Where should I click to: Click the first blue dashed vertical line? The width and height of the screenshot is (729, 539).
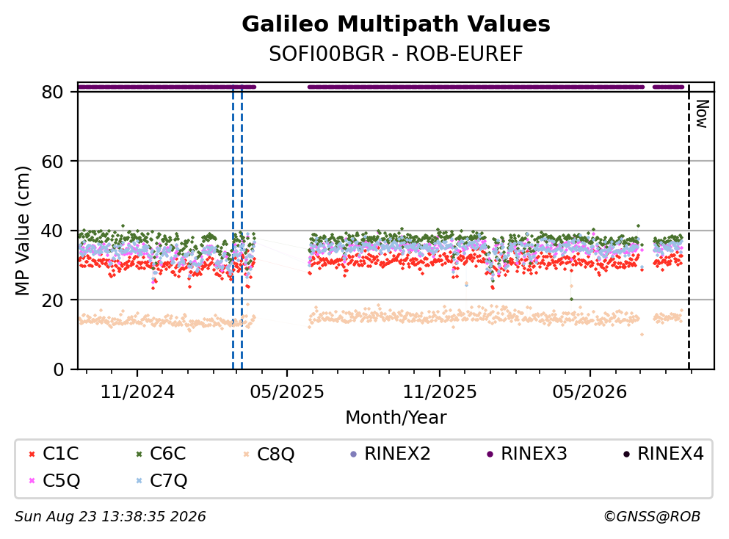[x=233, y=228]
